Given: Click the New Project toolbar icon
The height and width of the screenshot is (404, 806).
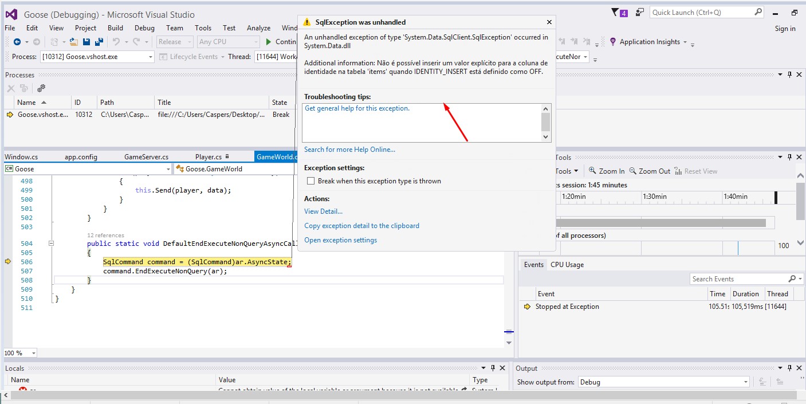Looking at the screenshot, I should click(54, 42).
